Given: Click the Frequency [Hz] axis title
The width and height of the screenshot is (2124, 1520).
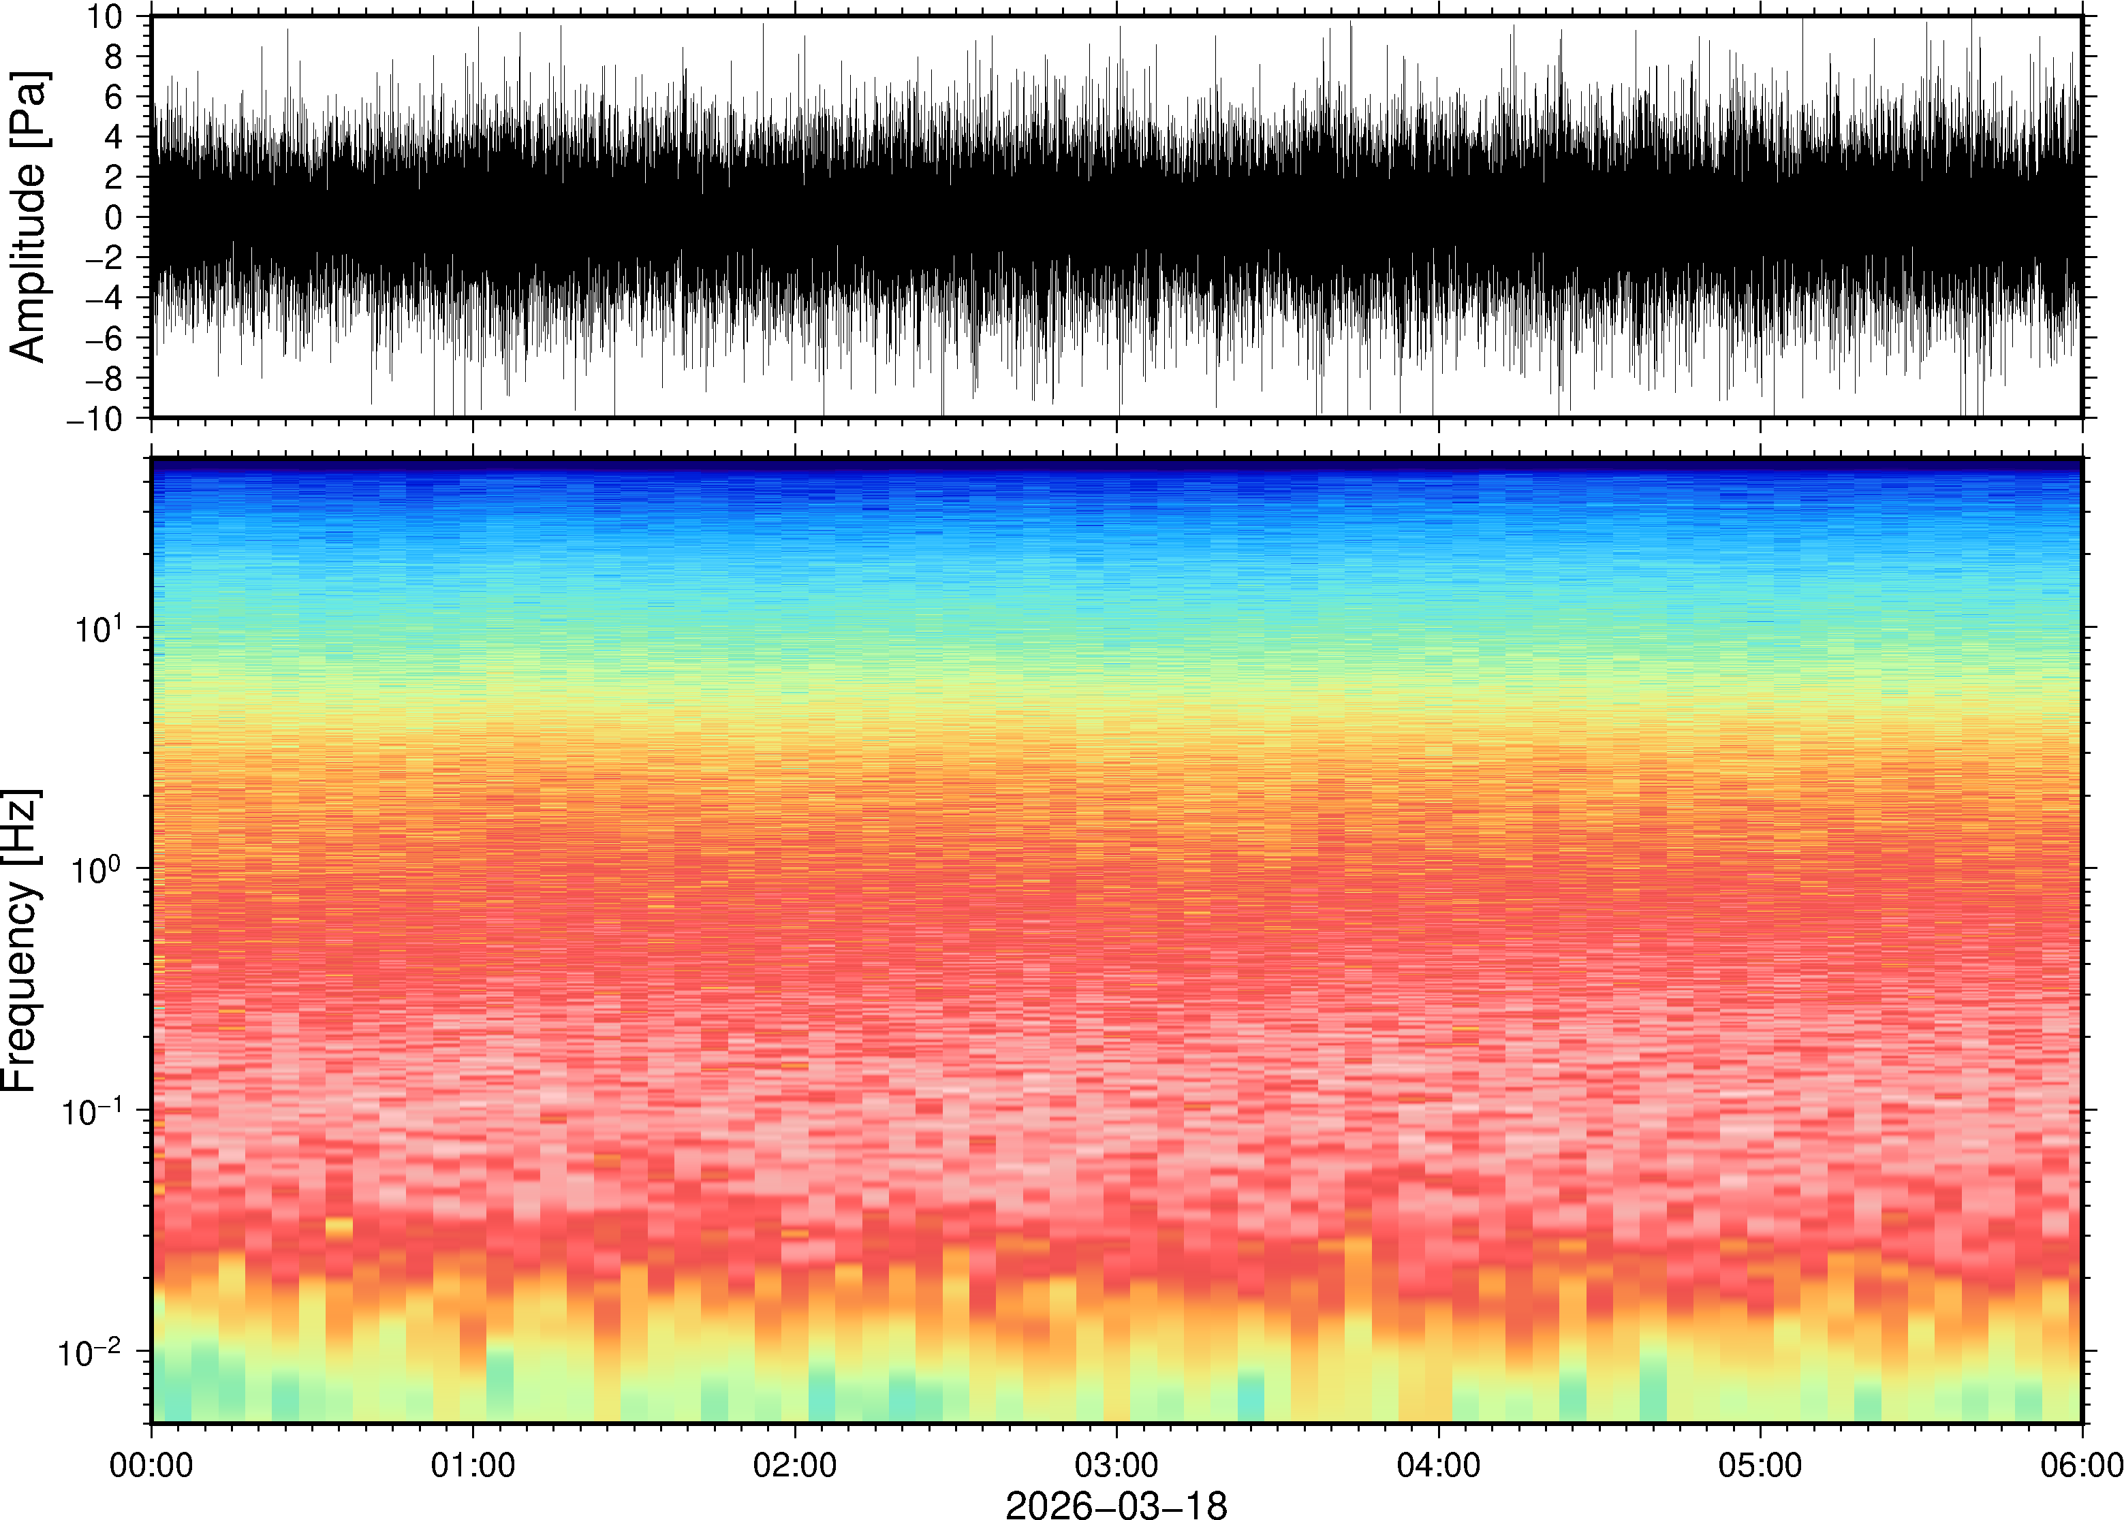Looking at the screenshot, I should pyautogui.click(x=20, y=940).
